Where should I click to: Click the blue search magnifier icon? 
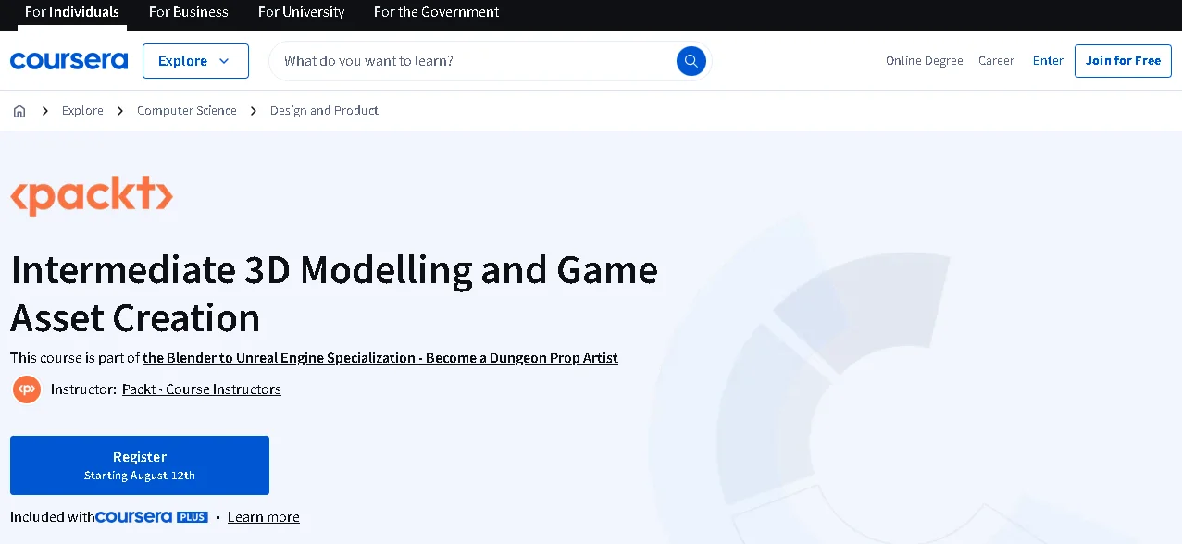point(691,60)
